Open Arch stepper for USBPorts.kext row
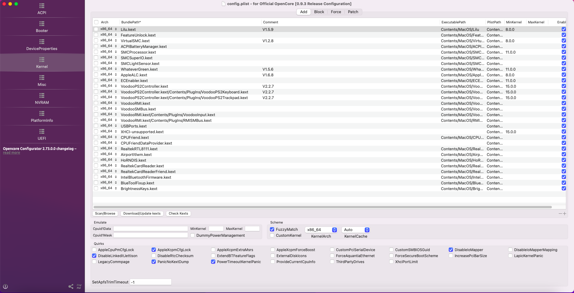Image resolution: width=574 pixels, height=293 pixels. pos(116,126)
